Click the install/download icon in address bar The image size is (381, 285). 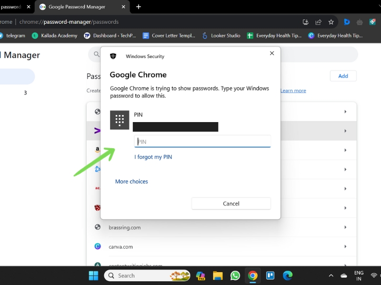click(x=306, y=22)
